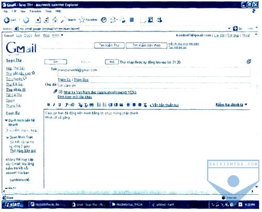Open the Favorites menu in the menu bar

click(x=35, y=12)
